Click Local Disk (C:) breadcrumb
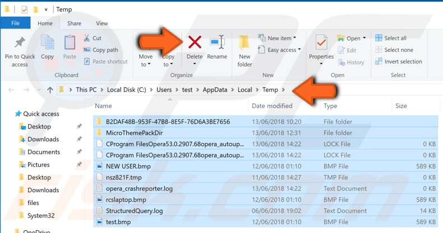This screenshot has height=233, width=443. click(x=127, y=90)
